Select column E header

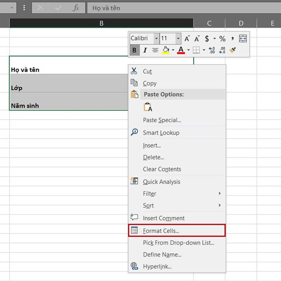269,23
